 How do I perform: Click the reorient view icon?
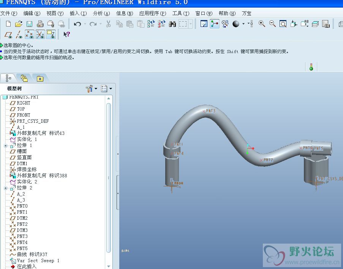pyautogui.click(x=294, y=24)
